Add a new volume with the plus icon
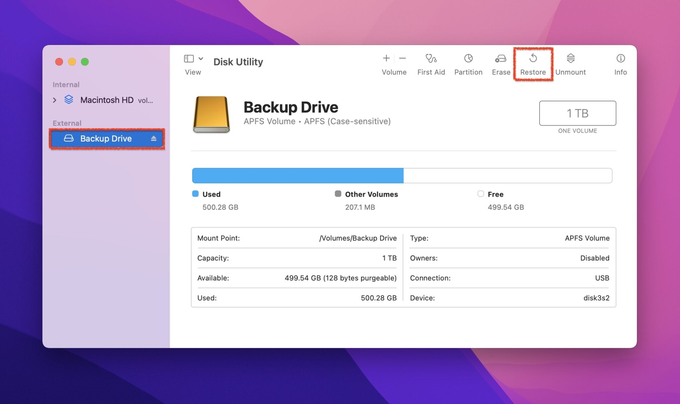This screenshot has width=680, height=404. tap(386, 58)
